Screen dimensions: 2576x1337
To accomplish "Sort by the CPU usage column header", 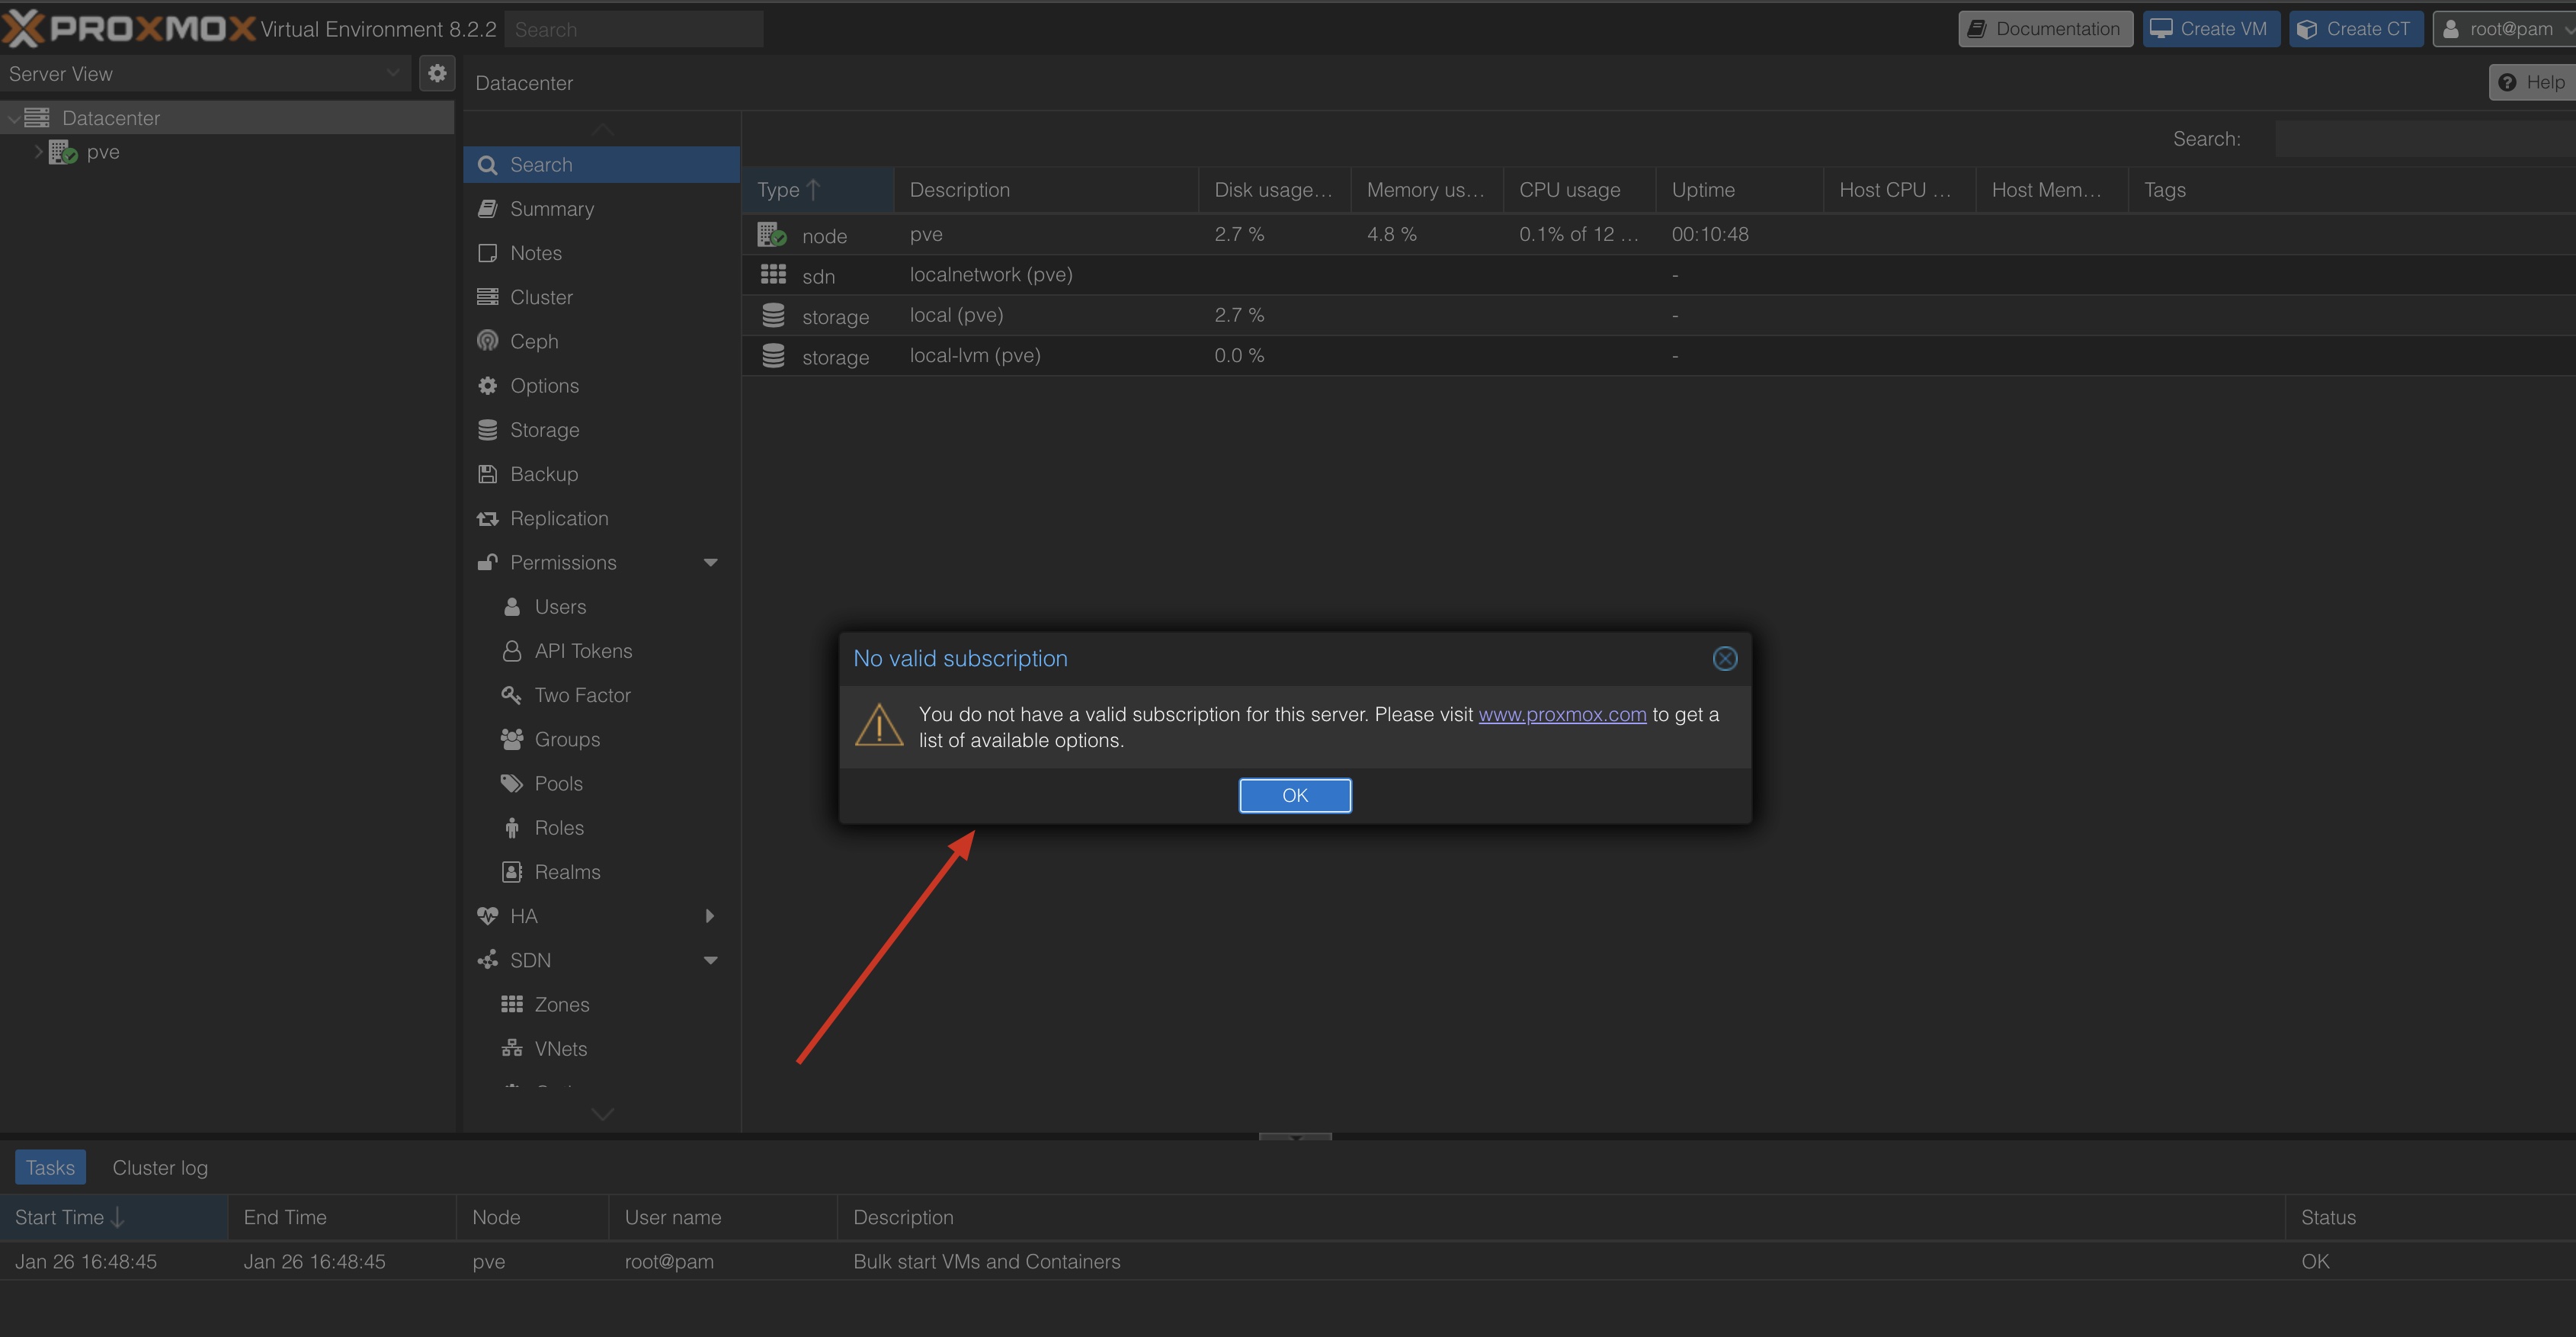I will pos(1579,190).
